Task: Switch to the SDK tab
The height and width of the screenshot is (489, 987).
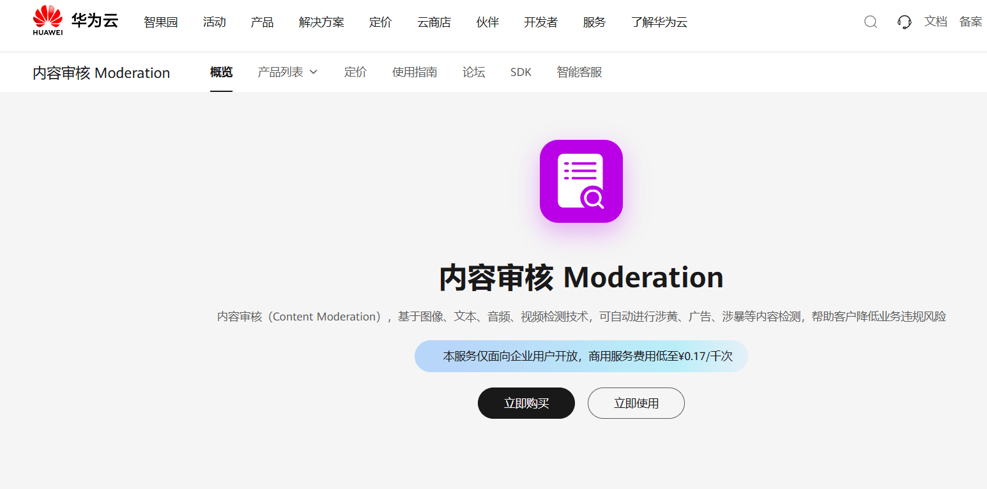Action: coord(521,72)
